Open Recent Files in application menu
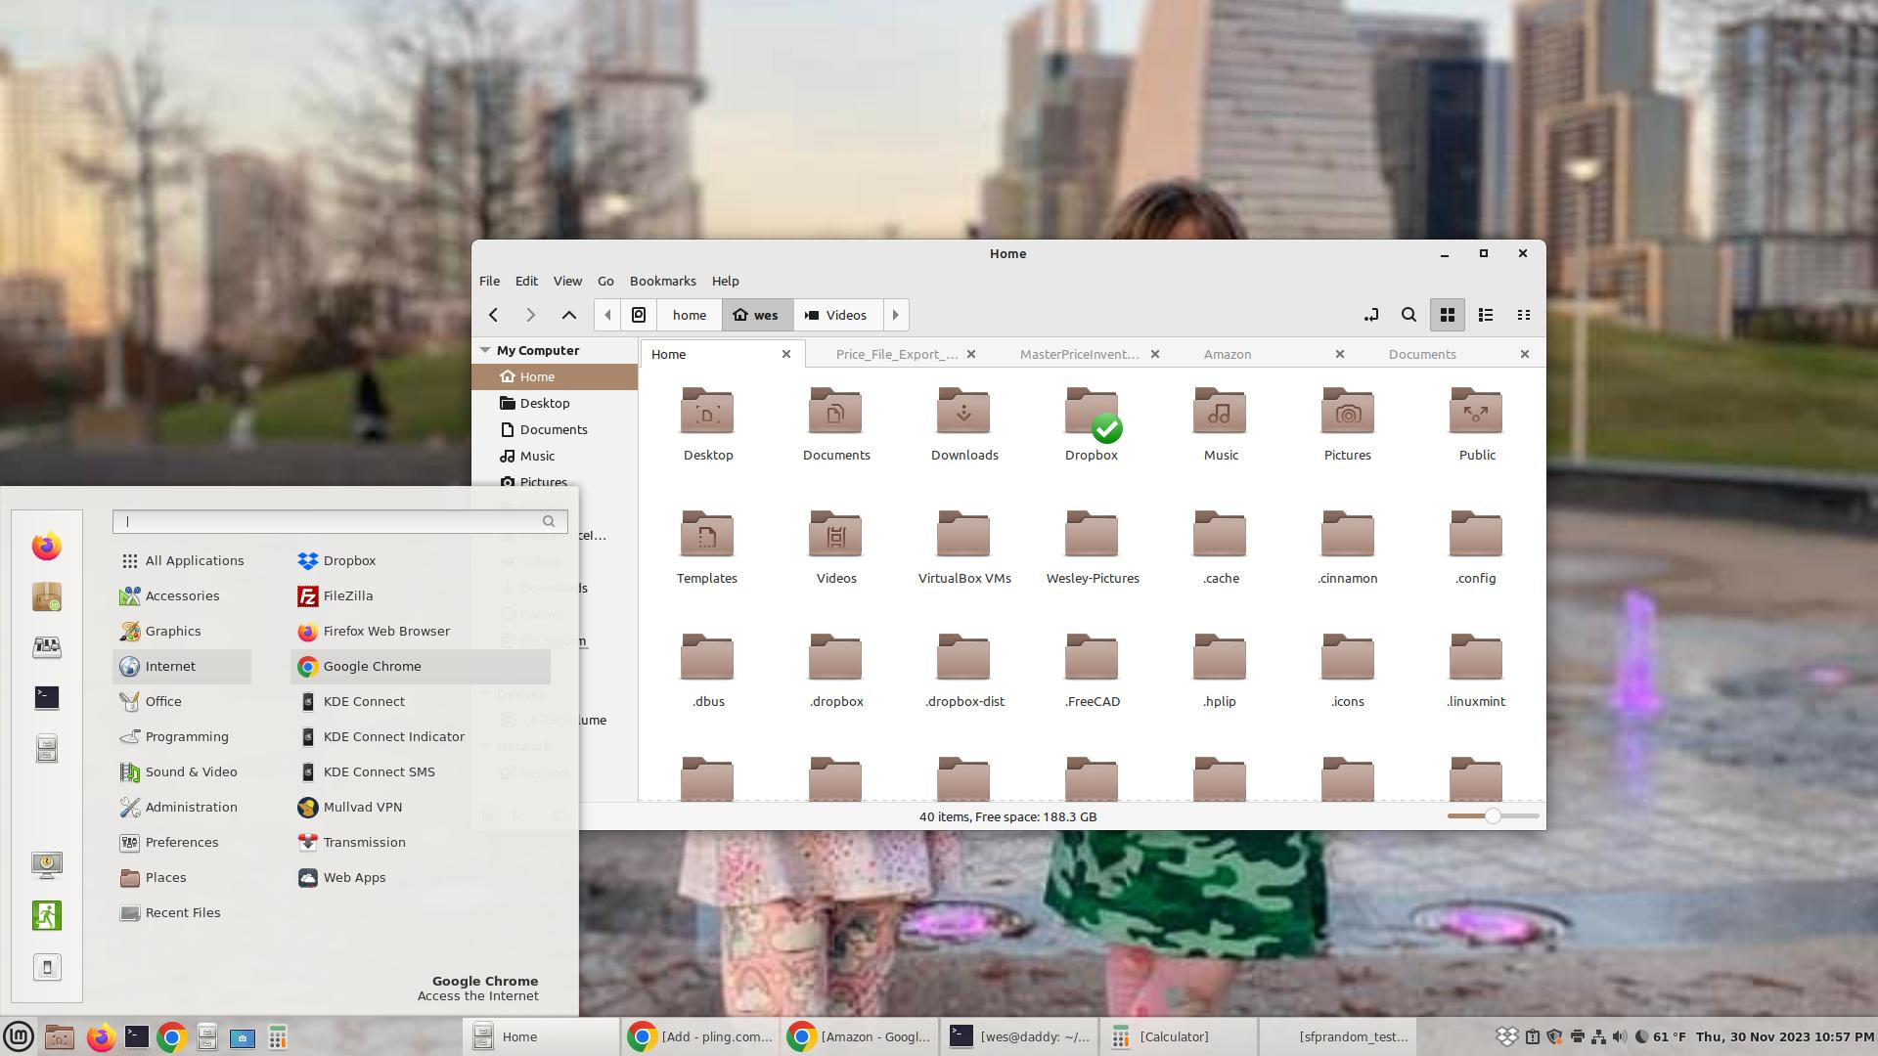 tap(182, 912)
